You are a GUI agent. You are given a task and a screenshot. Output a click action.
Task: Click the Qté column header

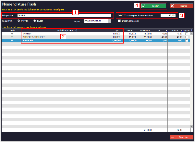[116, 30]
